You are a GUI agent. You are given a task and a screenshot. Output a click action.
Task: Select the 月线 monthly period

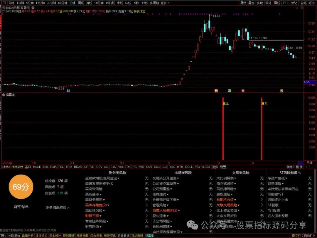(89, 3)
